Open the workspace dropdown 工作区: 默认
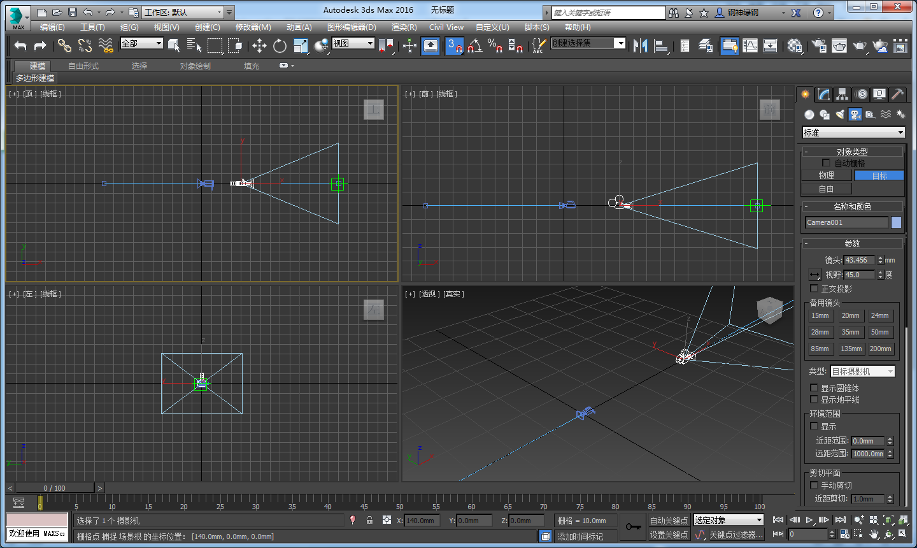The height and width of the screenshot is (548, 917). pyautogui.click(x=183, y=12)
